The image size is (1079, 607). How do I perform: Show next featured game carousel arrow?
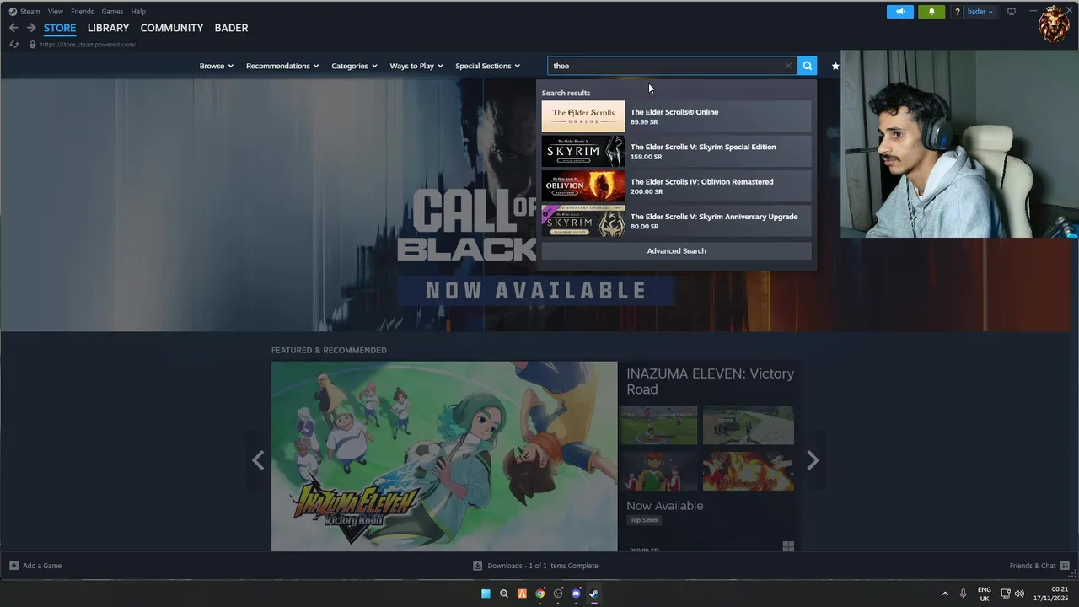coord(813,460)
